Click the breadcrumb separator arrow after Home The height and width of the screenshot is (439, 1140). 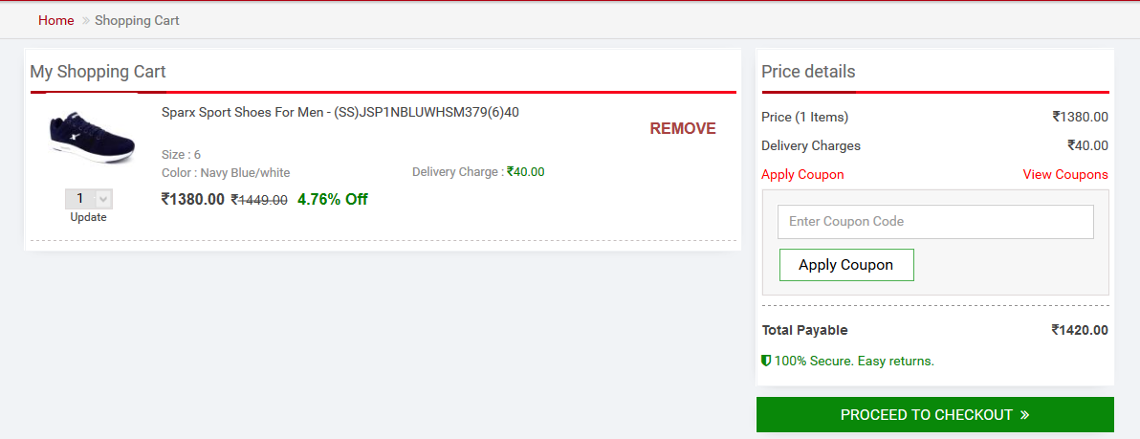click(85, 21)
